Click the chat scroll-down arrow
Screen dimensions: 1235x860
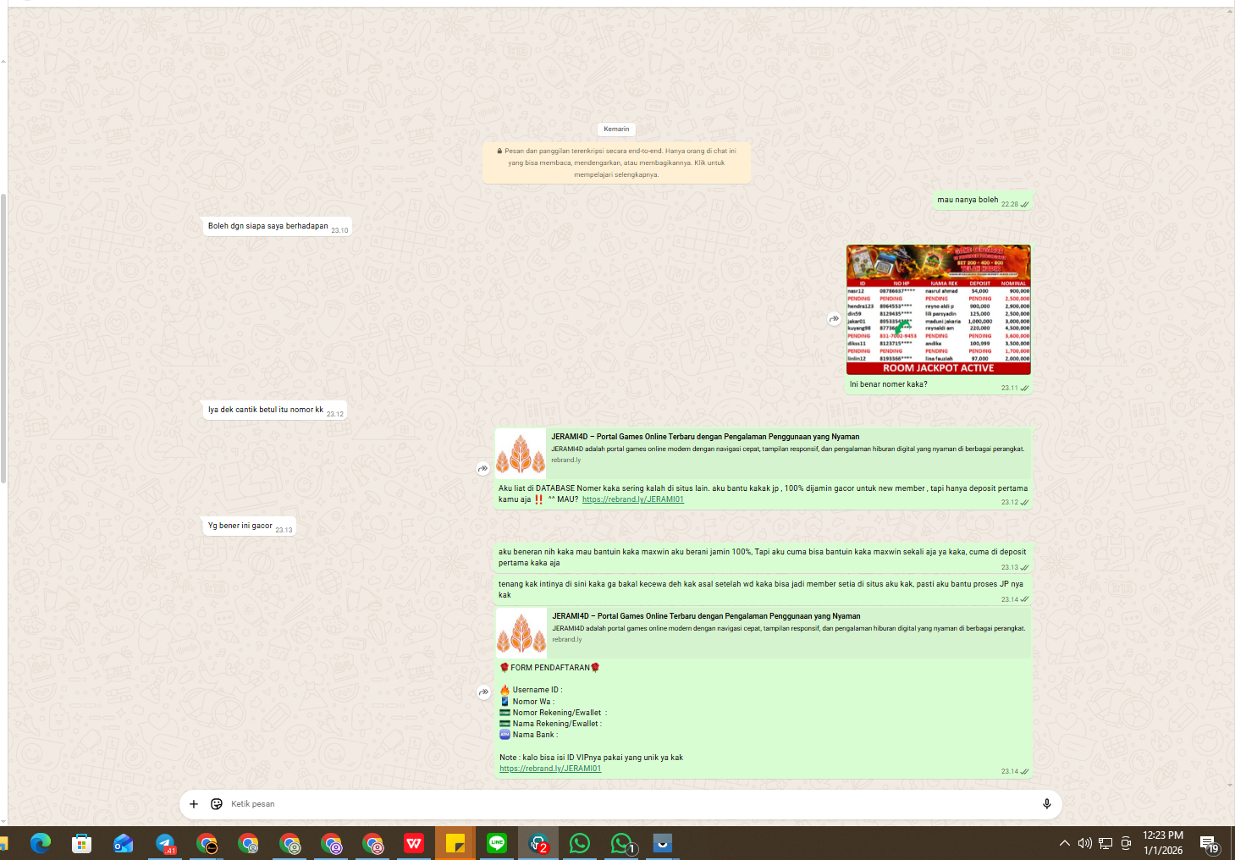pos(1230,785)
